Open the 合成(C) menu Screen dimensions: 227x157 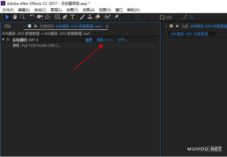pos(40,10)
